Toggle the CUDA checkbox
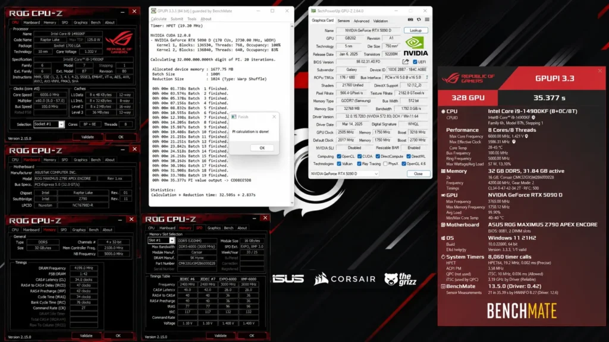This screenshot has height=342, width=609. coord(360,156)
